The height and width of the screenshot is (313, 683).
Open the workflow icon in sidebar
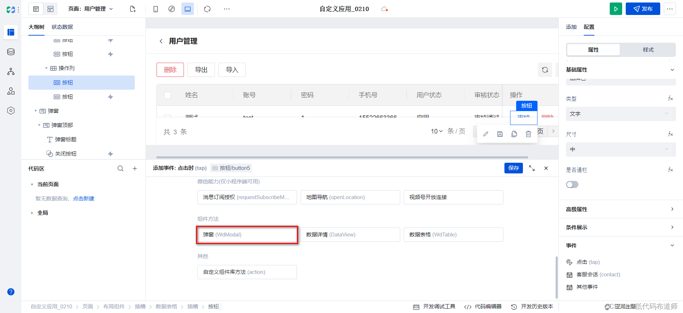[11, 72]
